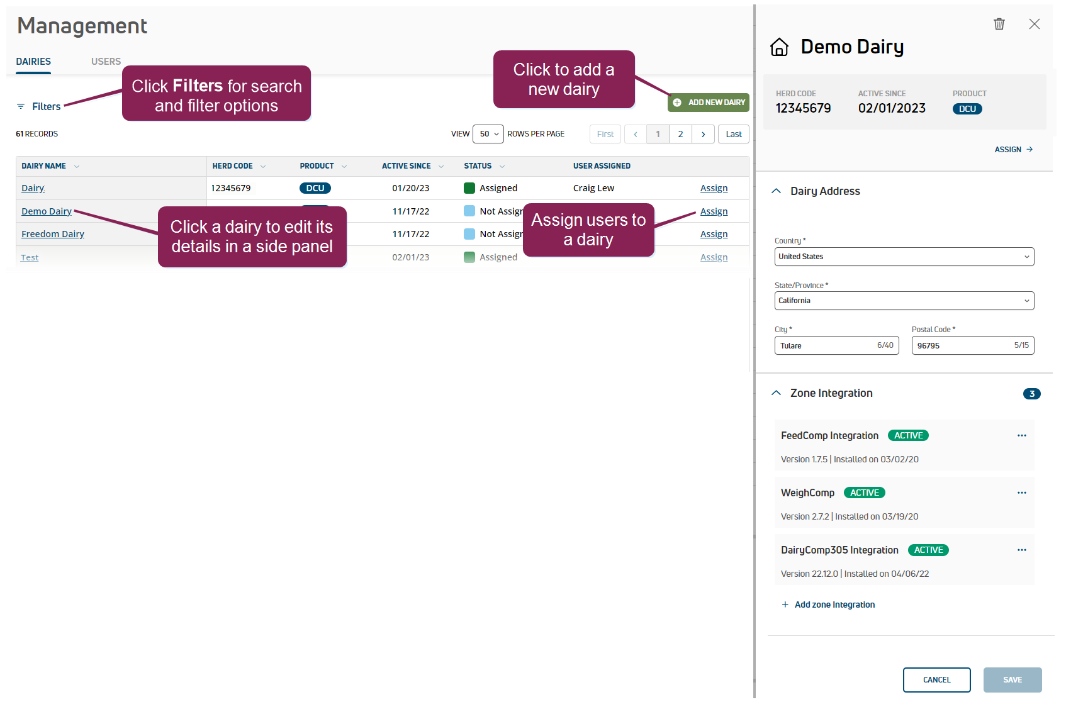Open the Freedom Dairy link
The width and height of the screenshot is (1066, 702).
(53, 234)
